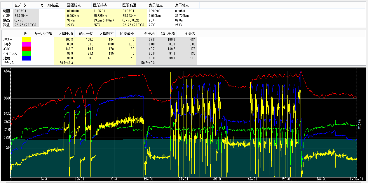Click the 13:01 time label under the chart
The width and height of the screenshot is (368, 183).
[x=80, y=179]
